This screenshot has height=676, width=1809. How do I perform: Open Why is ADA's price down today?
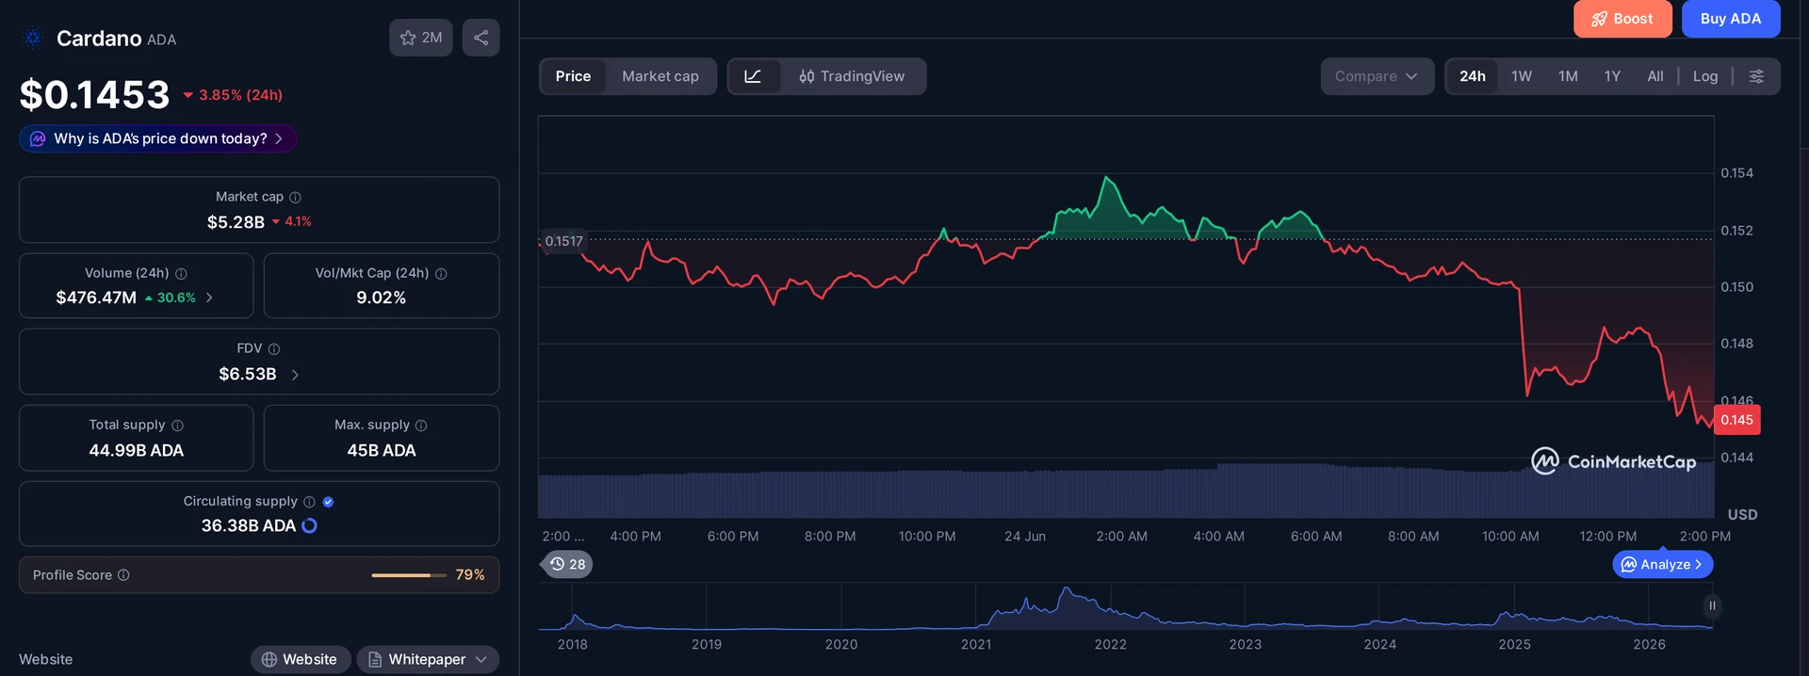coord(158,138)
